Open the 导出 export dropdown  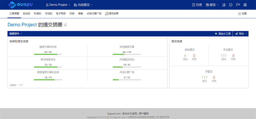241,34
